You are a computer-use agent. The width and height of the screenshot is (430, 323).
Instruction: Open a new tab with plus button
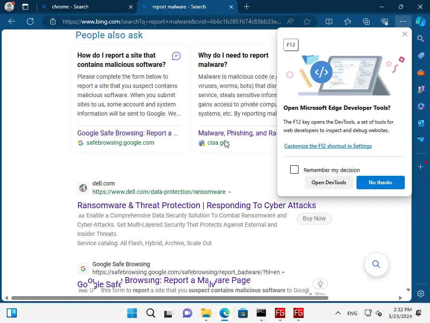coord(246,7)
